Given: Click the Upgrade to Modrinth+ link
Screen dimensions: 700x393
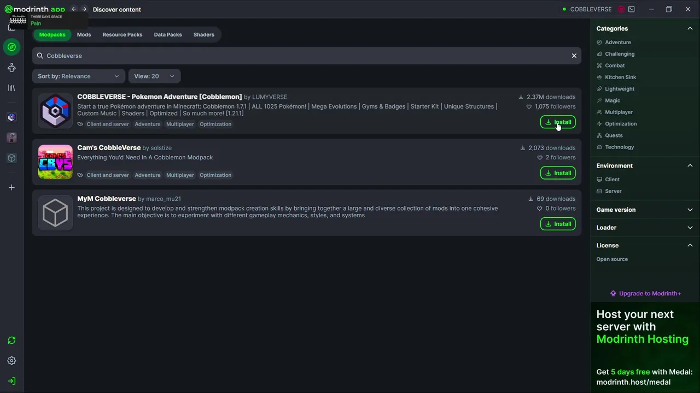Looking at the screenshot, I should [645, 294].
